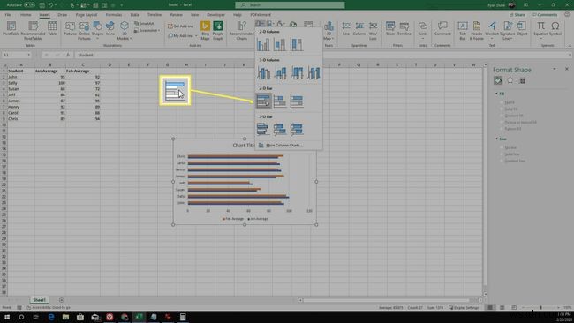Choose the 2-D 100% Stacked Bar option
This screenshot has height=323, width=574.
click(297, 101)
